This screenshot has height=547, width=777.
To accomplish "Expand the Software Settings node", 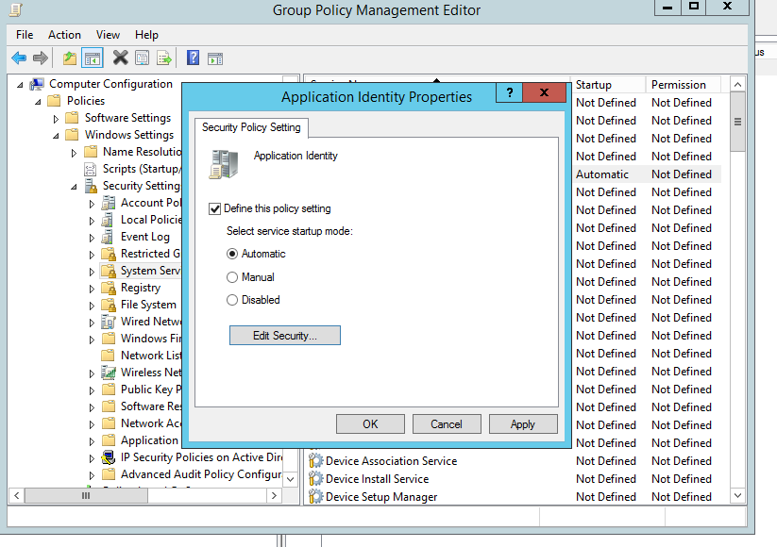I will 56,119.
